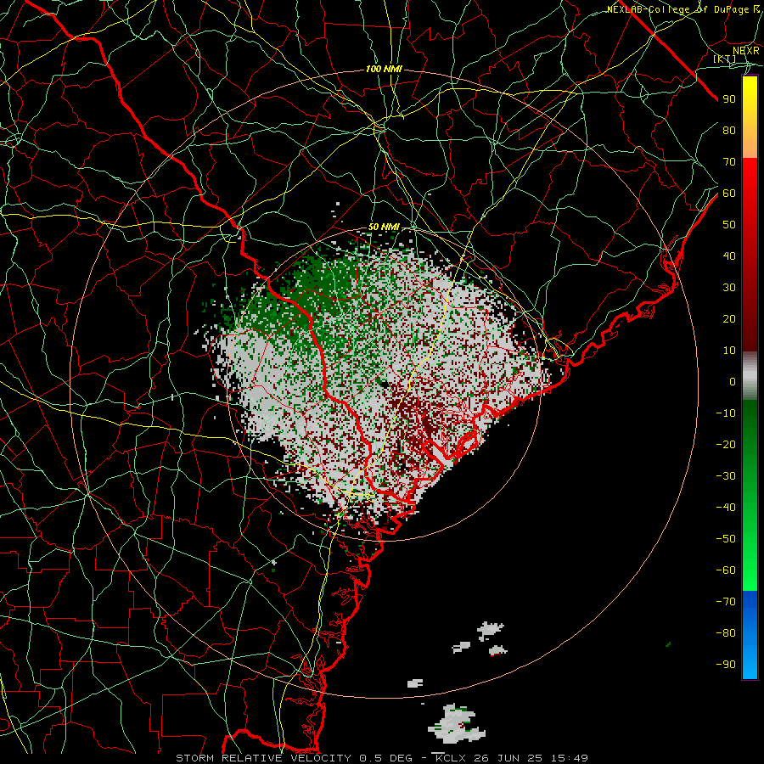Pick the orange segment of the color bar

coord(750,141)
